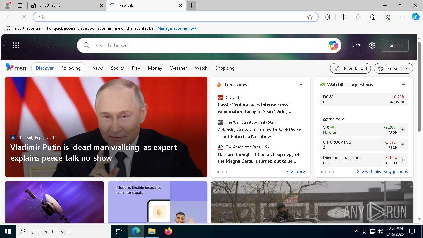Open the tab actions menu icon
The image size is (423, 238).
20,5
